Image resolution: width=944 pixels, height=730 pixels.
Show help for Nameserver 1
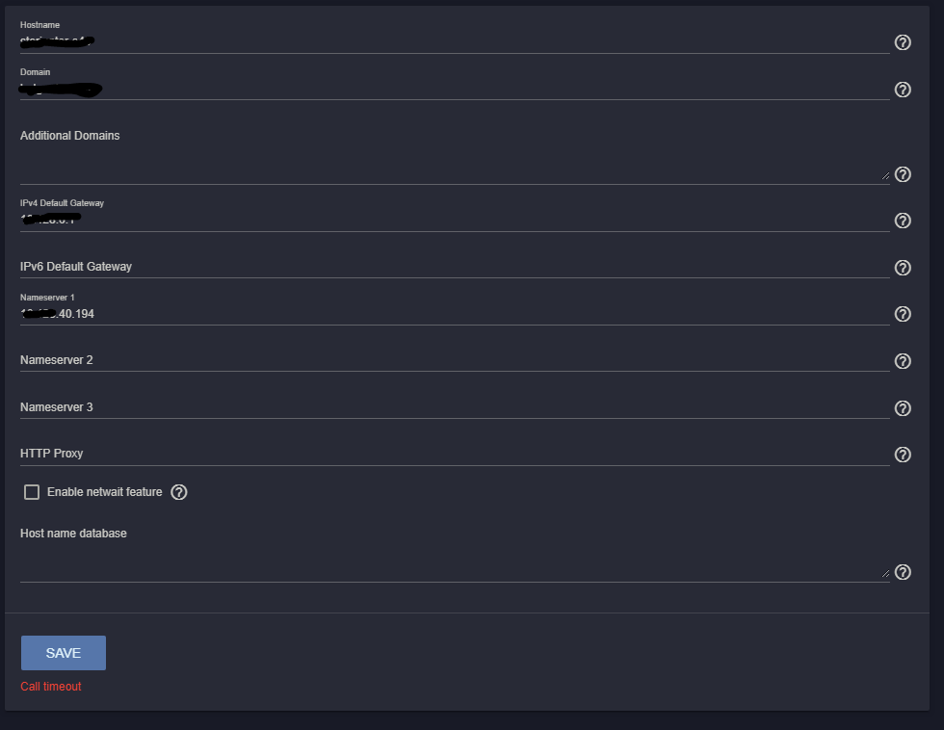pyautogui.click(x=903, y=314)
